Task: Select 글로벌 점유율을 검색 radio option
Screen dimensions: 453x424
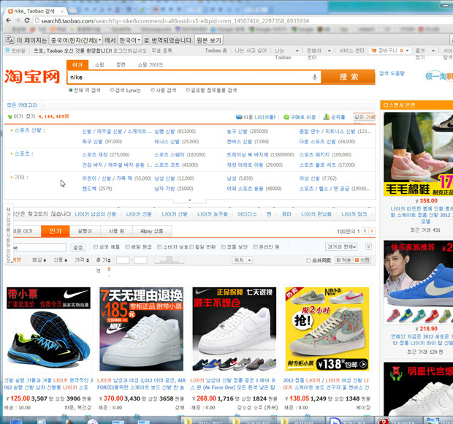Action: click(x=188, y=90)
